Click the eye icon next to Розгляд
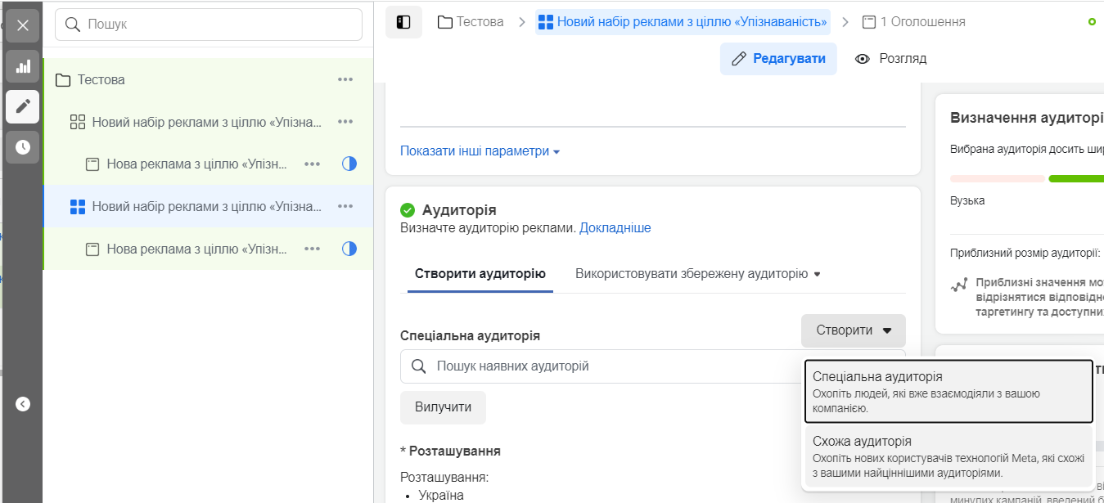This screenshot has width=1104, height=503. 861,58
